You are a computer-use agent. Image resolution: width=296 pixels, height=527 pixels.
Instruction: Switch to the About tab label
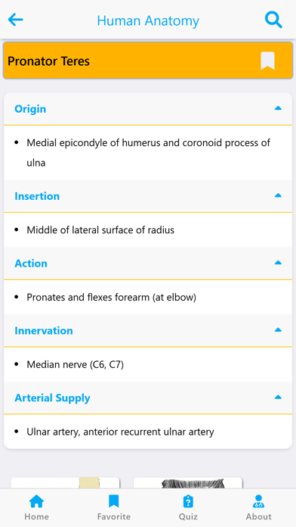tap(258, 516)
